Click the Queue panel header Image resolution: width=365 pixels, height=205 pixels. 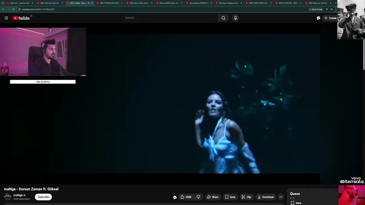click(295, 194)
